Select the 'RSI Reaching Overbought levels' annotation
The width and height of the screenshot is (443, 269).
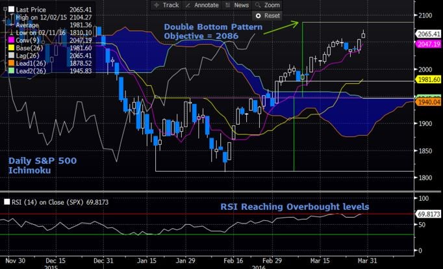(x=295, y=207)
